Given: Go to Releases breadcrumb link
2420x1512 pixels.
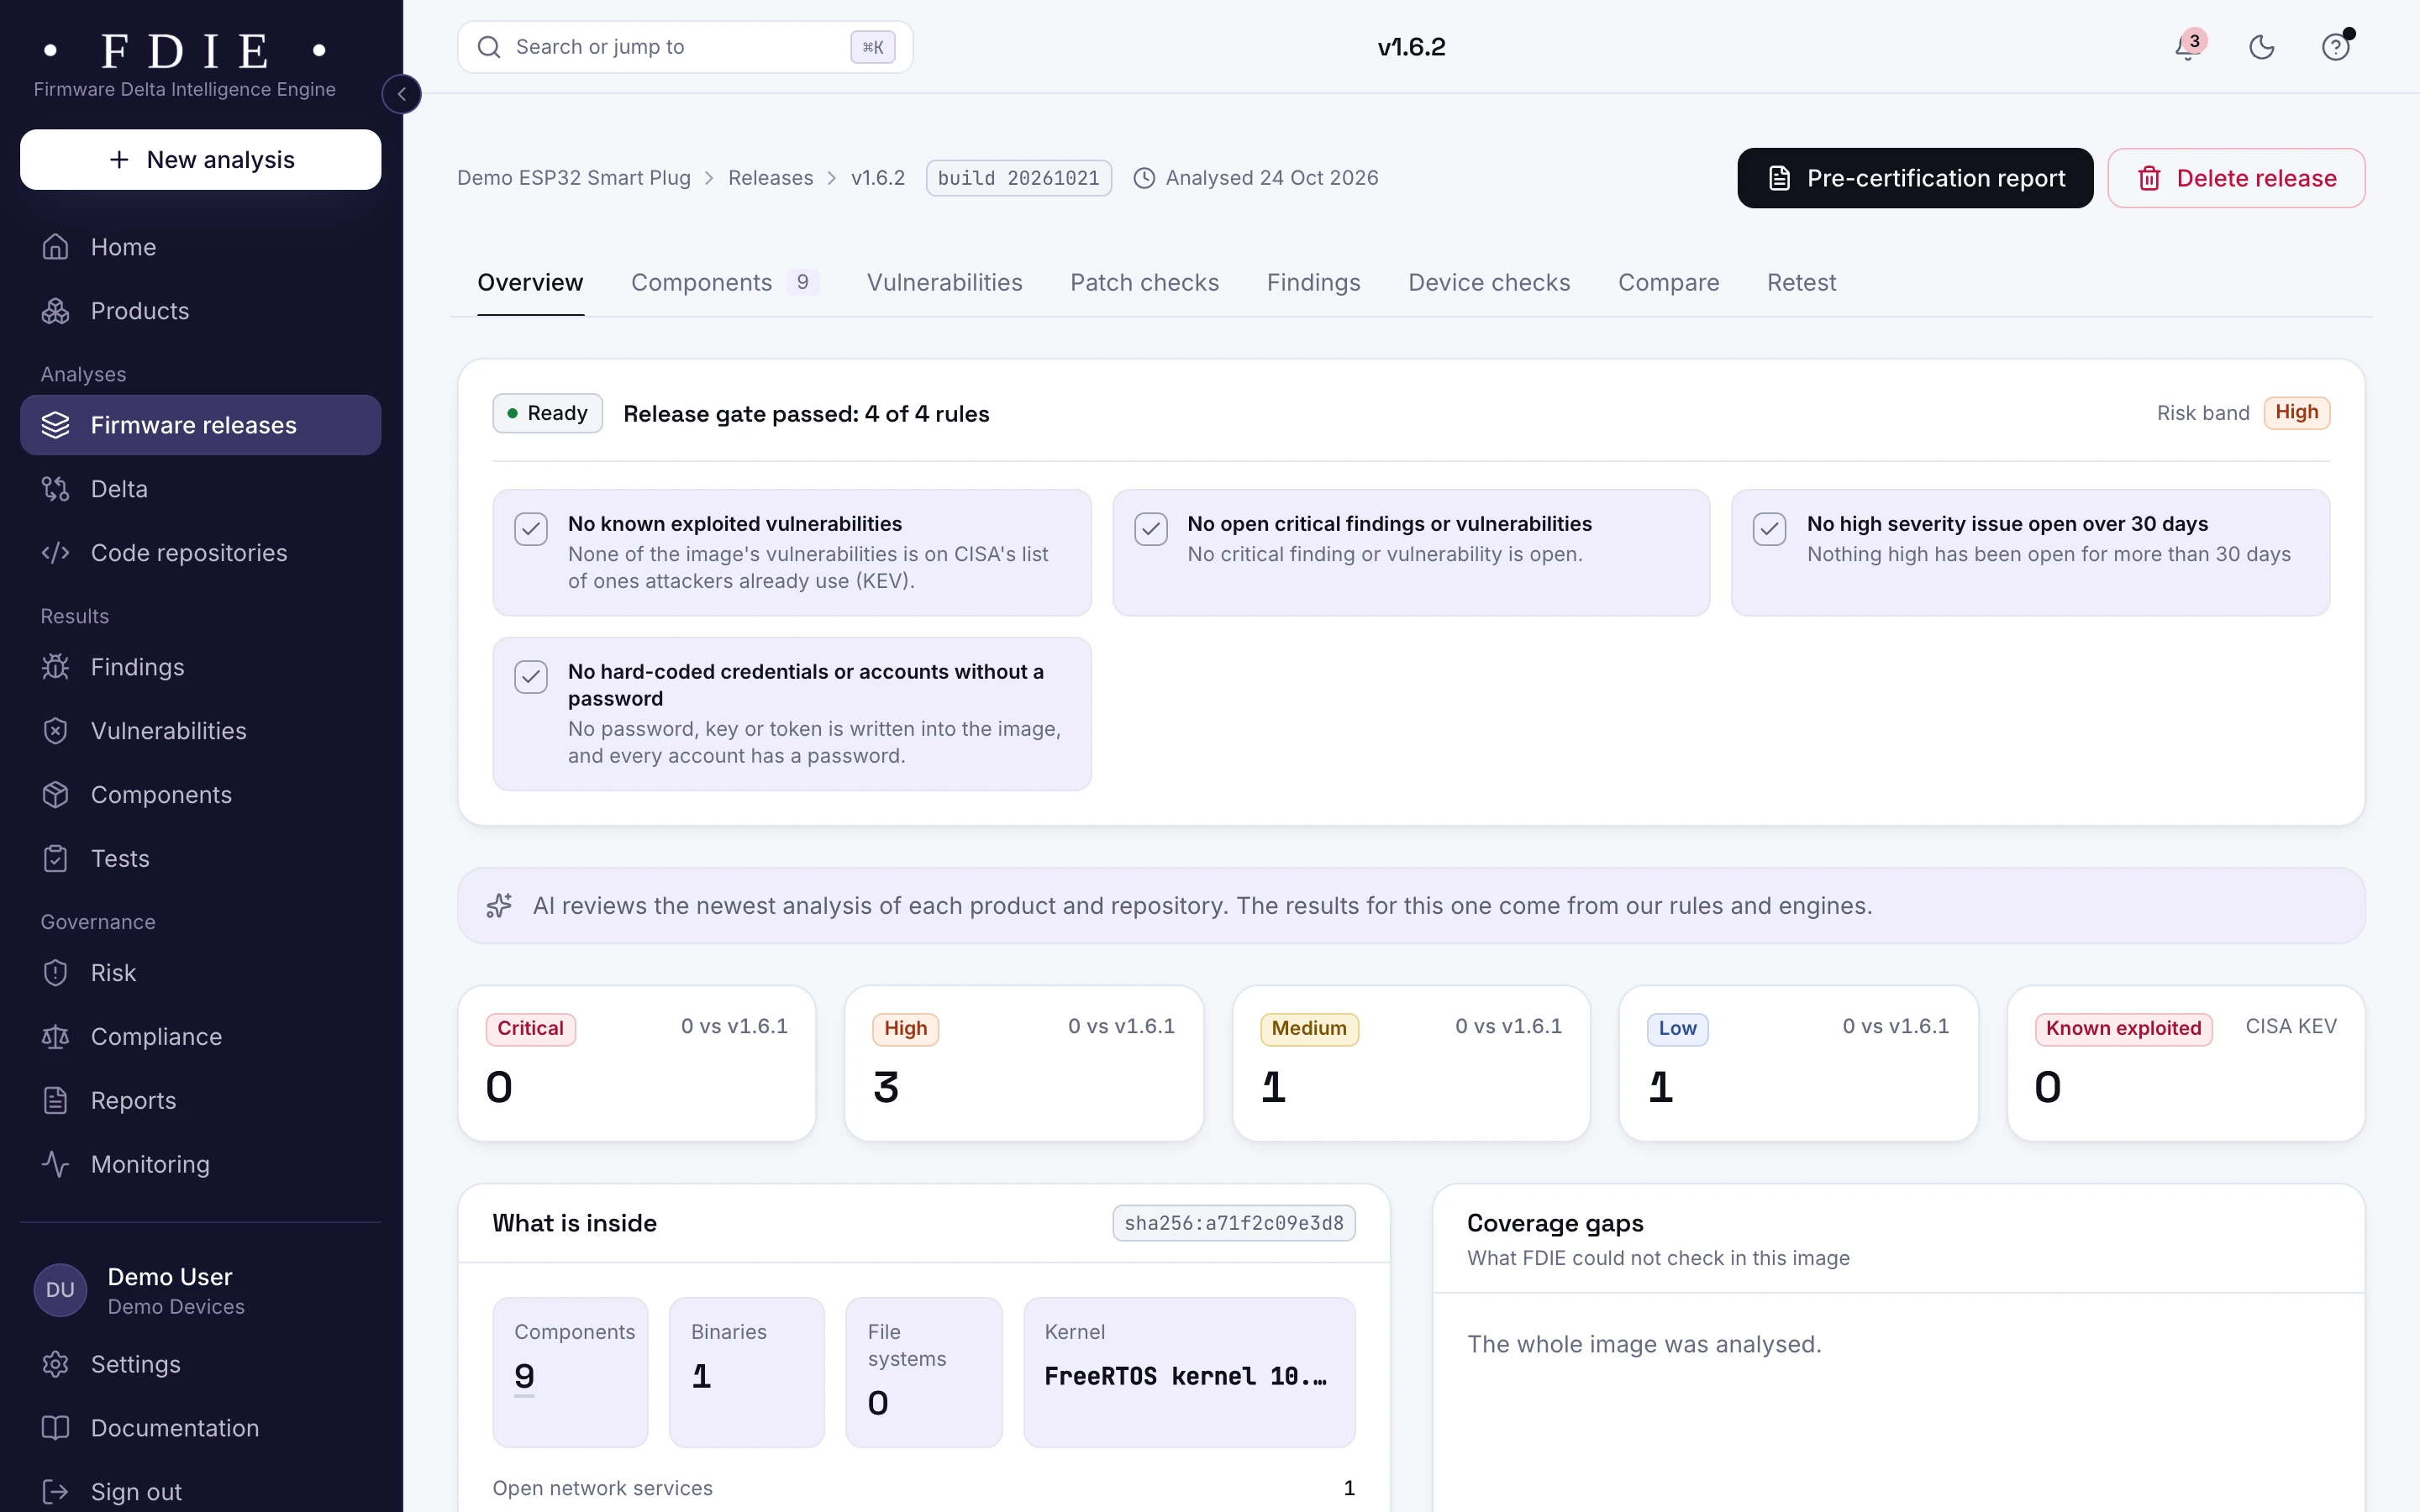Looking at the screenshot, I should click(770, 178).
